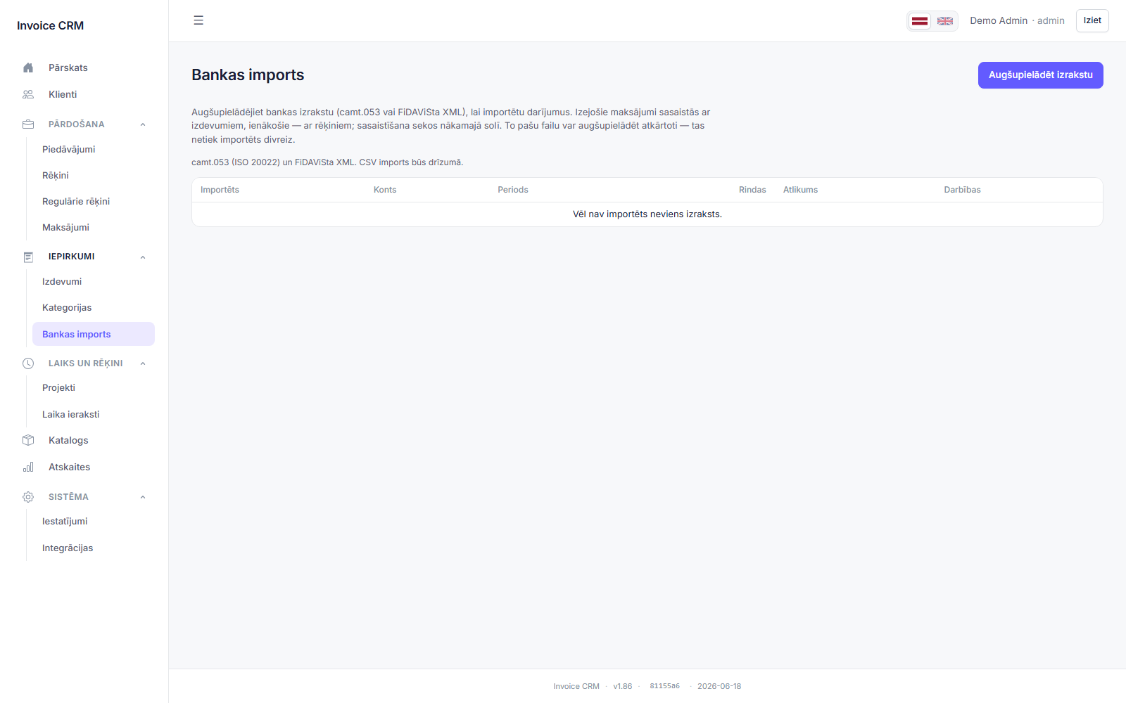
Task: Click Invoice CRM logo title
Action: point(50,25)
